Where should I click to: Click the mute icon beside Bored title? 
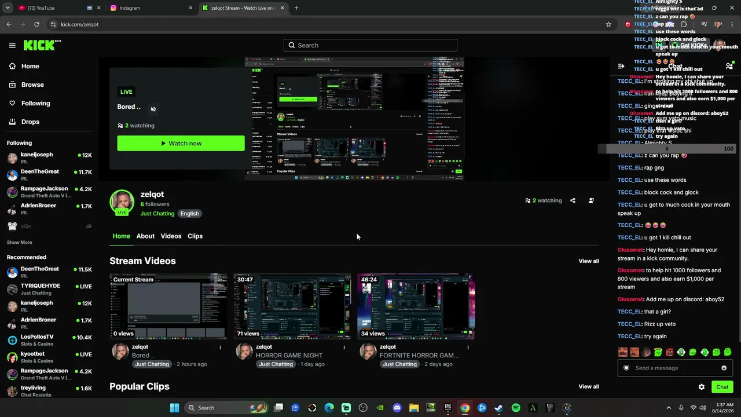tap(153, 109)
